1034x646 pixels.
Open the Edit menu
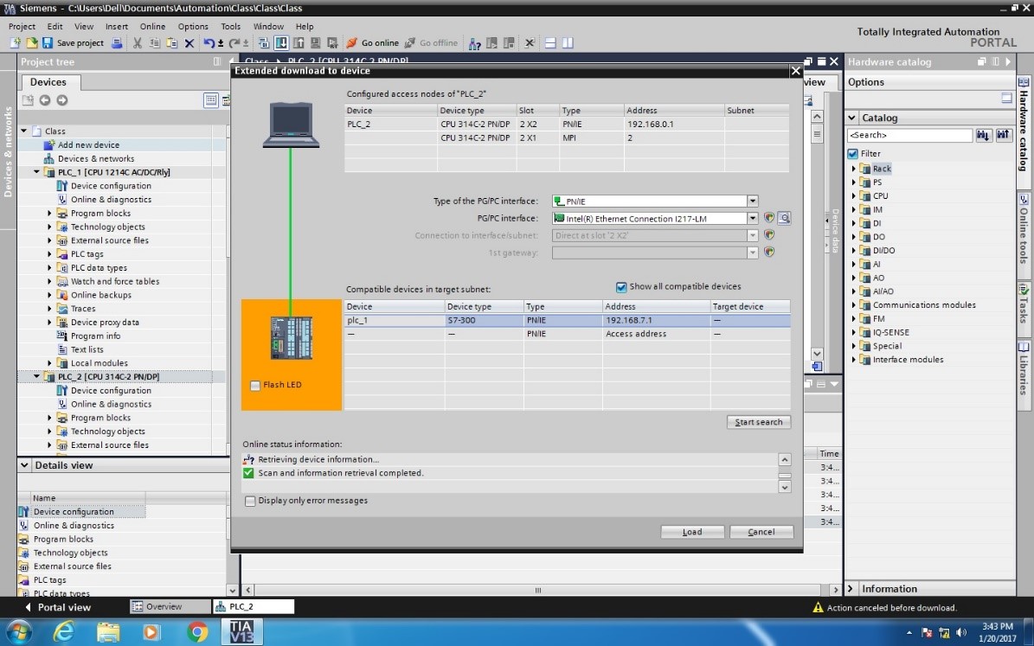click(x=55, y=26)
